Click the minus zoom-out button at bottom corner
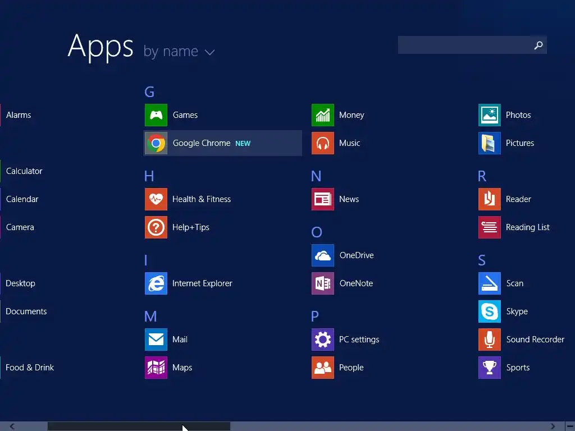Image resolution: width=575 pixels, height=431 pixels. pos(570,427)
